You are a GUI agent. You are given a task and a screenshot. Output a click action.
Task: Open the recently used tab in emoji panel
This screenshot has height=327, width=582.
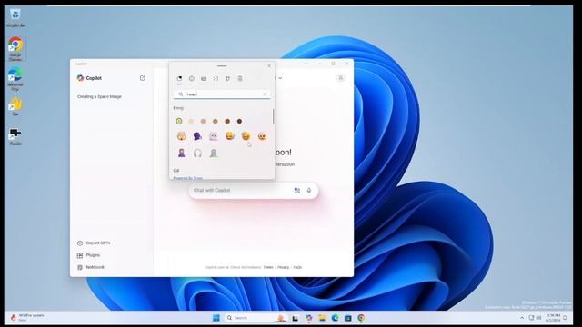[x=179, y=79]
